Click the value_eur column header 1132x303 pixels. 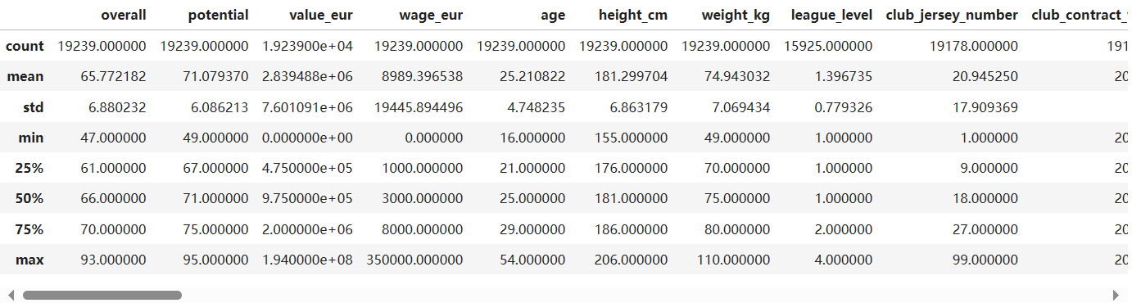coord(321,16)
